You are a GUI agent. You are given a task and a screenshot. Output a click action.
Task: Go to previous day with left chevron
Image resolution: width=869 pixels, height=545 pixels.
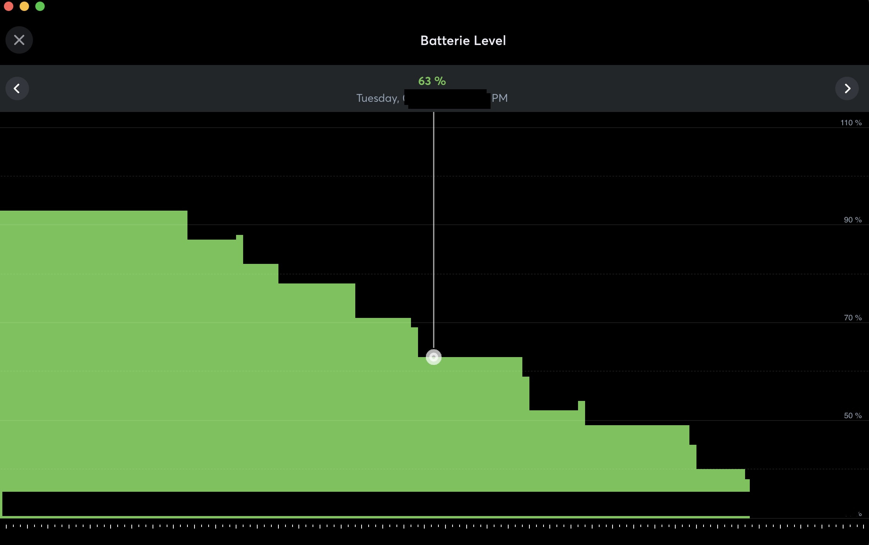17,88
